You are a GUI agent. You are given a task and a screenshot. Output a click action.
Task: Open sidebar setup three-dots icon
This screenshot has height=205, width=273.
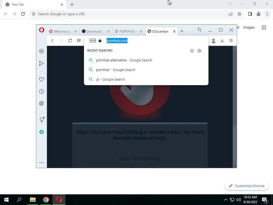pyautogui.click(x=41, y=163)
